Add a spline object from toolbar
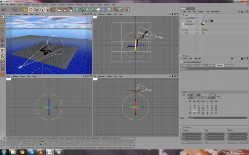Screen dimensions: 249x155 pyautogui.click(x=82, y=10)
